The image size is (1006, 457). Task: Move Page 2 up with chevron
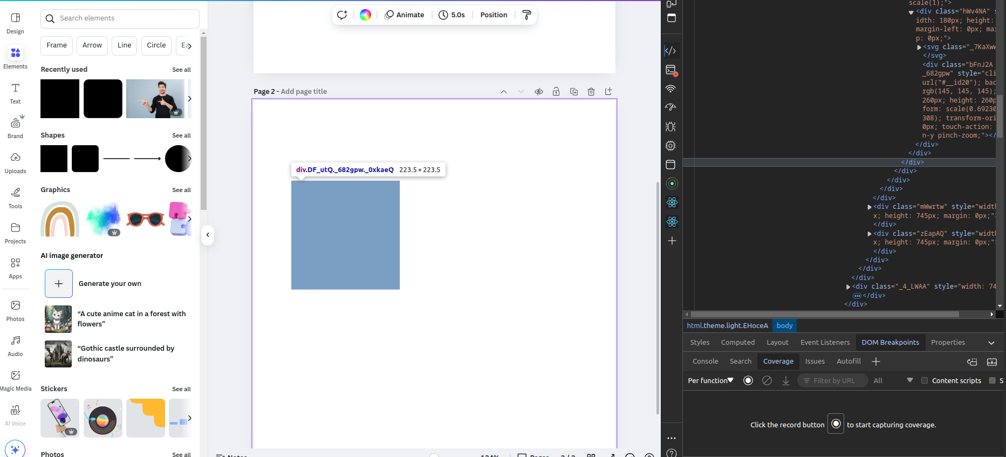coord(504,92)
